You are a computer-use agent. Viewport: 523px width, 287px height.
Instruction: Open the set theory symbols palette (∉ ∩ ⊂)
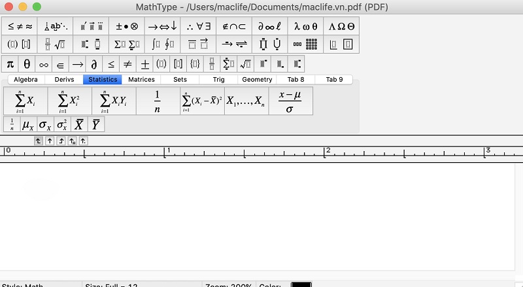coord(234,26)
